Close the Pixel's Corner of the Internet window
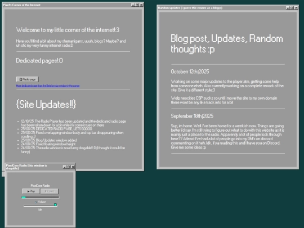Image resolution: width=304 pixels, height=228 pixels. click(141, 5)
